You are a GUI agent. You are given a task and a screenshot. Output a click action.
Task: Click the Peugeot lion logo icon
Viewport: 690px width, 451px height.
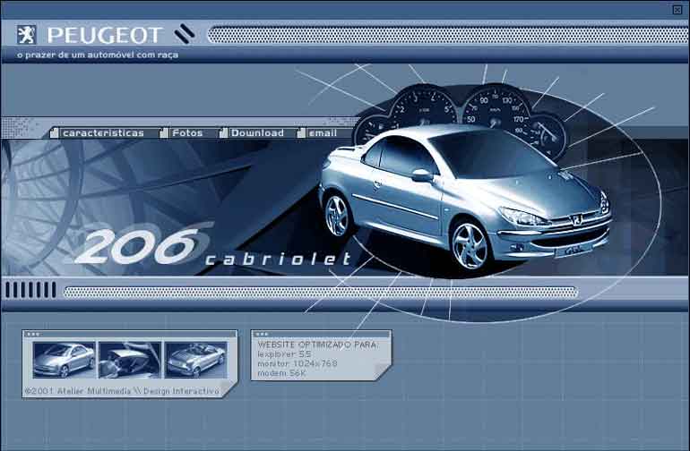coord(26,35)
